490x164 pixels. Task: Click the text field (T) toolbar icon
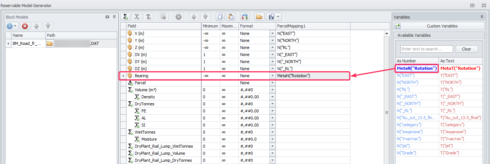148,17
